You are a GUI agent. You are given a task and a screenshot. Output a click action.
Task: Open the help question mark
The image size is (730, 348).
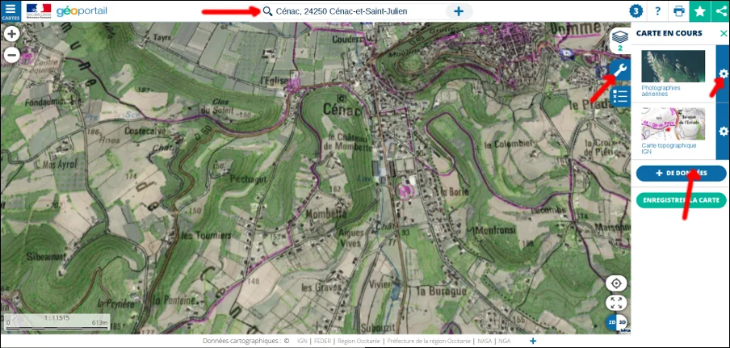pos(657,11)
